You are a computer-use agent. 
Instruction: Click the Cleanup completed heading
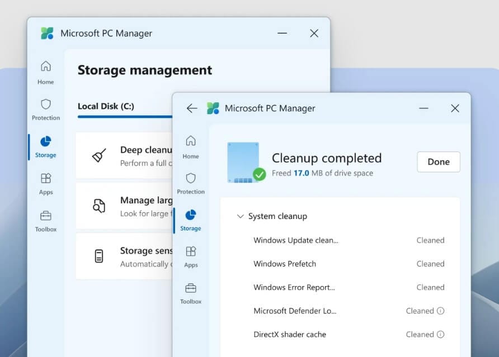pyautogui.click(x=327, y=158)
